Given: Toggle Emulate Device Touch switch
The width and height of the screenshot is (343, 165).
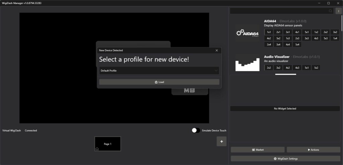Looking at the screenshot, I should pyautogui.click(x=196, y=130).
